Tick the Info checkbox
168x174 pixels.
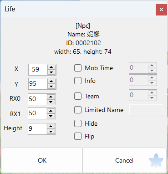coord(78,81)
